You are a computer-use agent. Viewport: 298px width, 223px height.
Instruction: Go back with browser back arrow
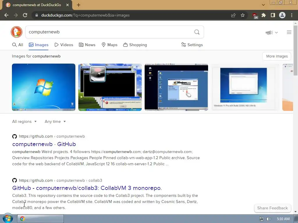[6, 15]
